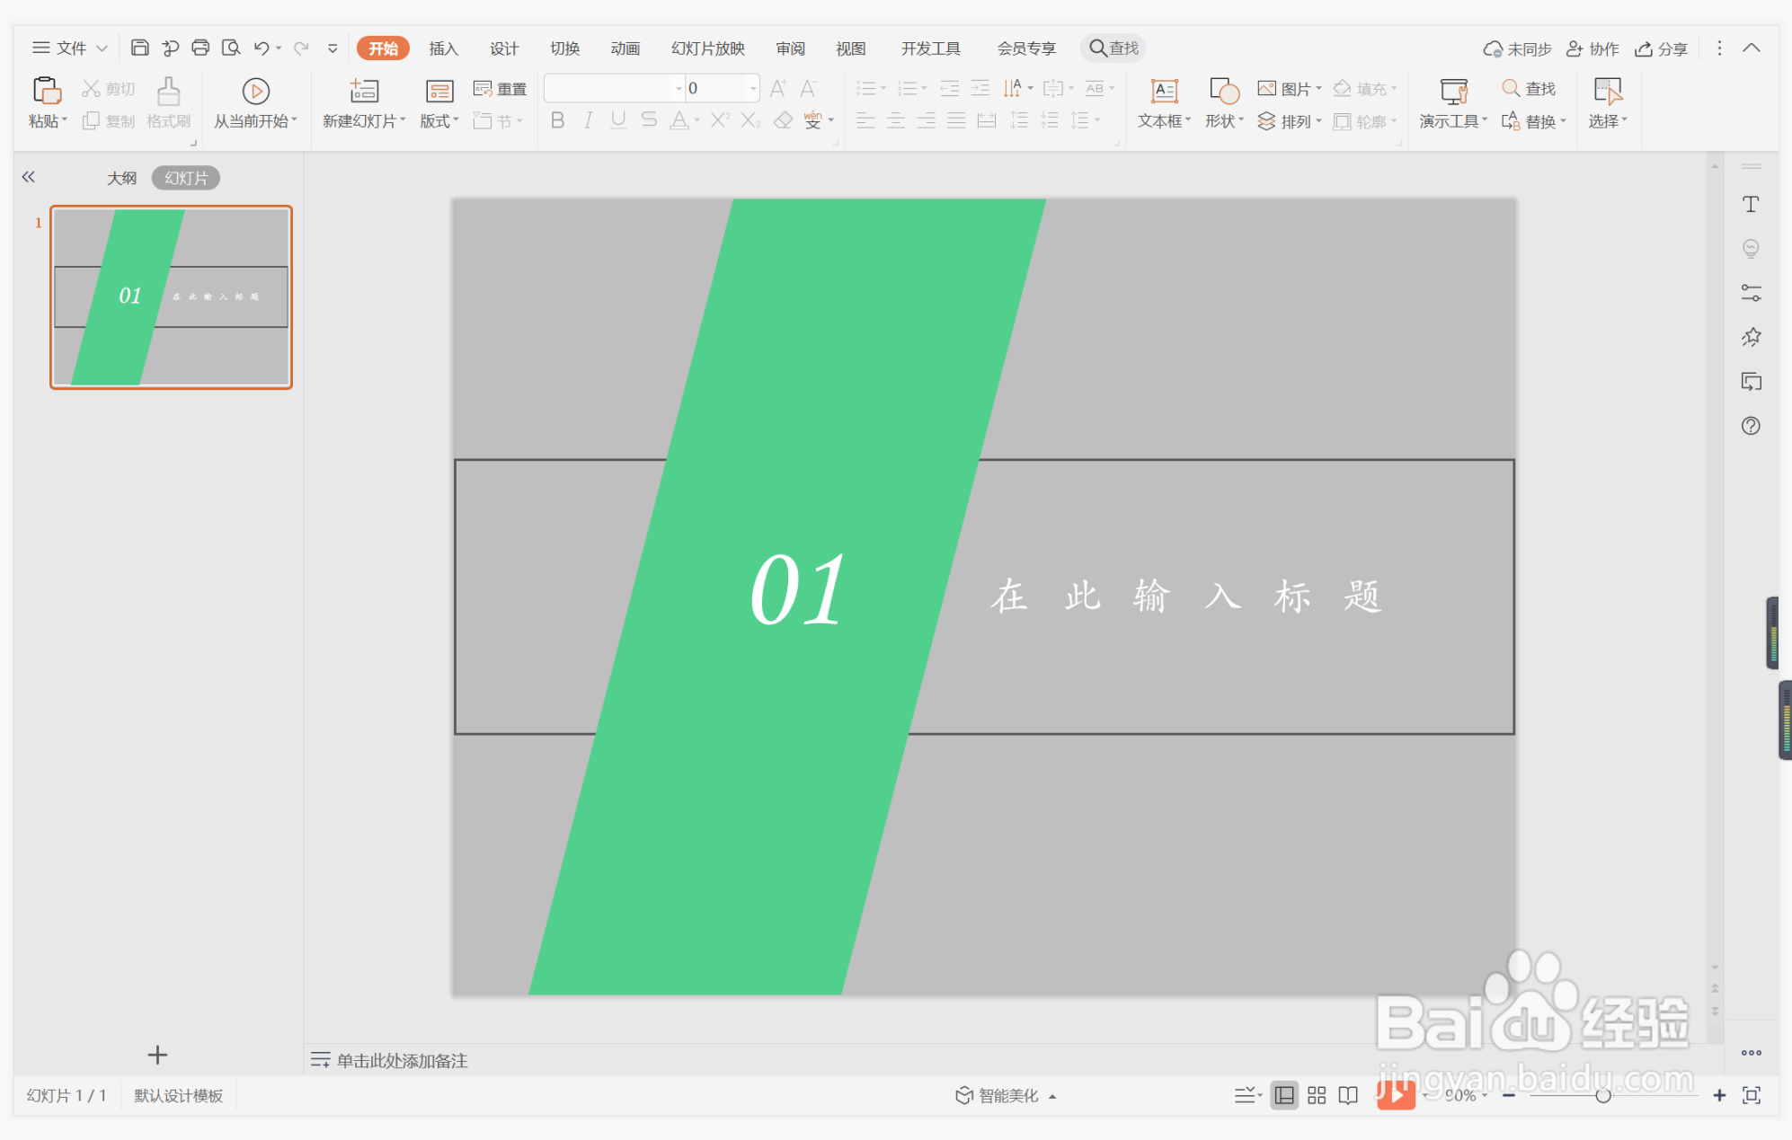
Task: Click the orange play slideshow button in status bar
Action: pyautogui.click(x=1395, y=1095)
